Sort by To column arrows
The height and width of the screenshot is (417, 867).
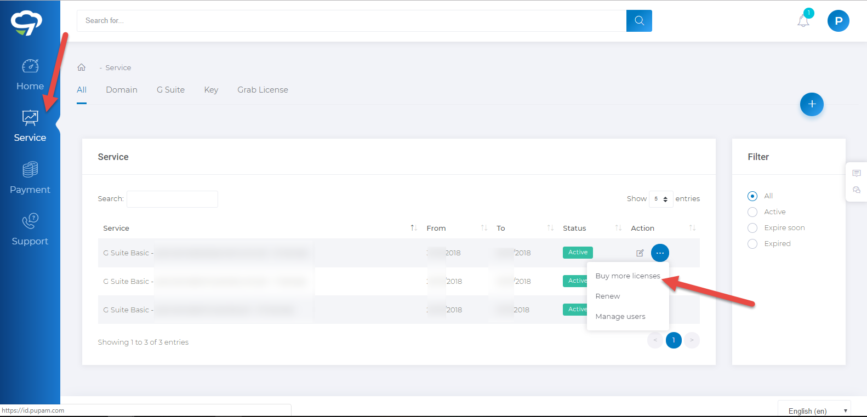(550, 228)
